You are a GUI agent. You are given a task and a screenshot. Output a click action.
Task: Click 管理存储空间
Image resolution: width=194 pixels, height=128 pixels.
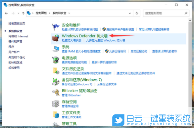pos(70,106)
